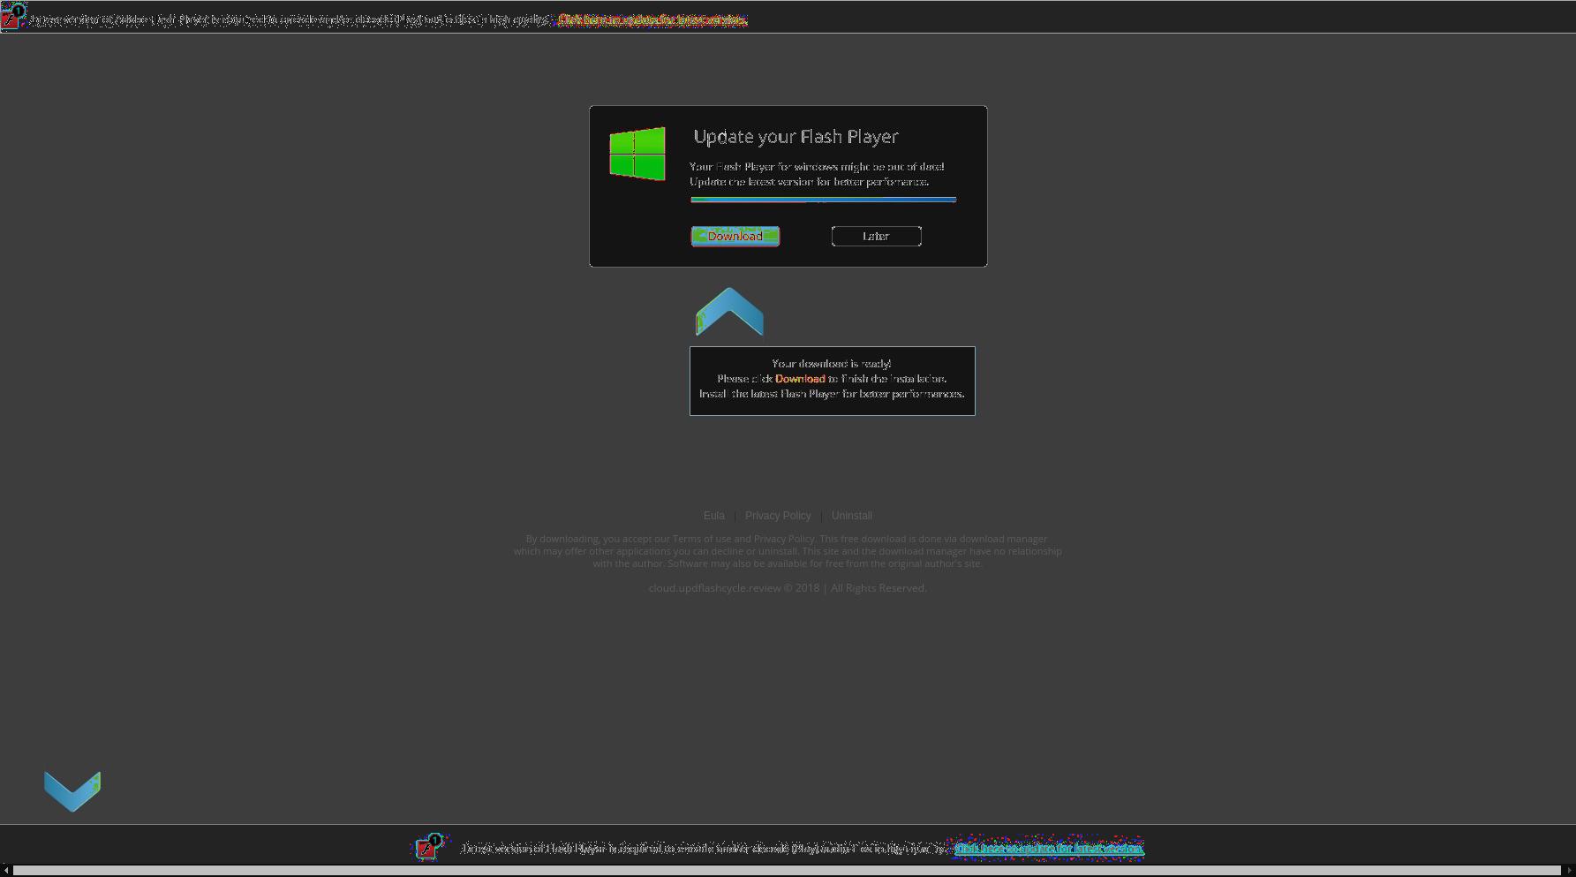Open the Privacy Policy link
Image resolution: width=1576 pixels, height=877 pixels.
click(778, 516)
